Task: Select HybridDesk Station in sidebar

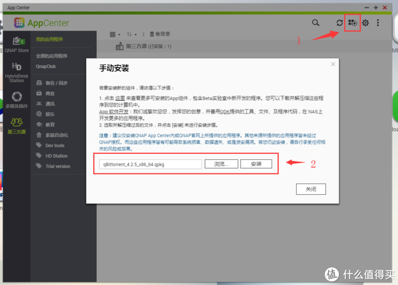Action: click(17, 73)
